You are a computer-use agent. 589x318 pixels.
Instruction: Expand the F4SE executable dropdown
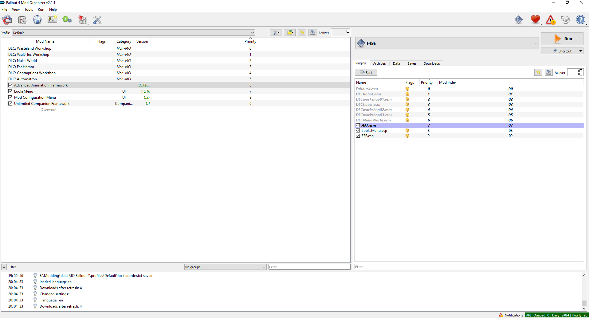click(447, 43)
